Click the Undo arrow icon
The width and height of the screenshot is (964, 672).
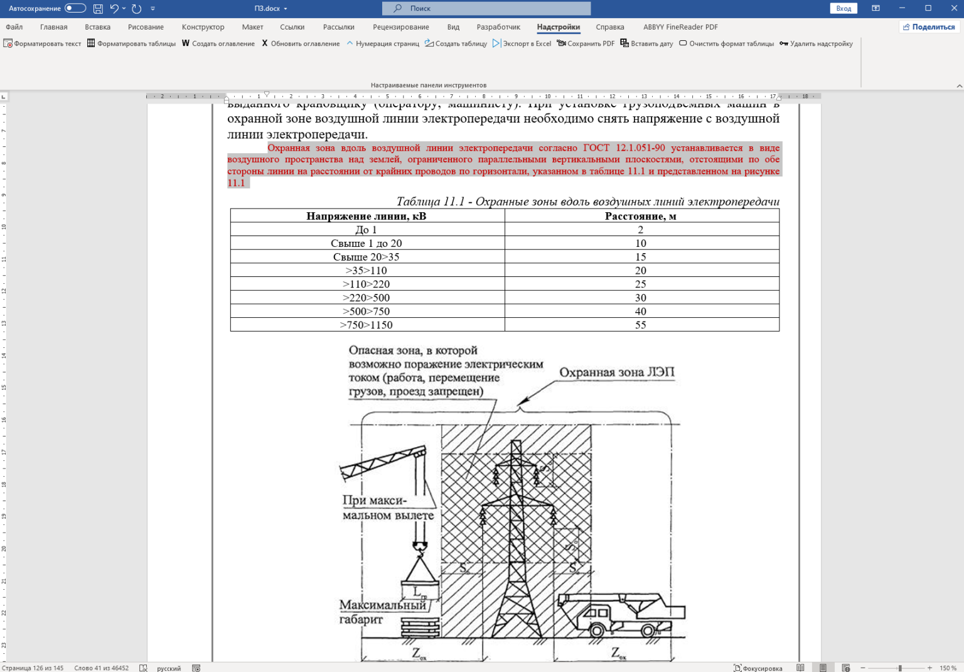(x=114, y=9)
